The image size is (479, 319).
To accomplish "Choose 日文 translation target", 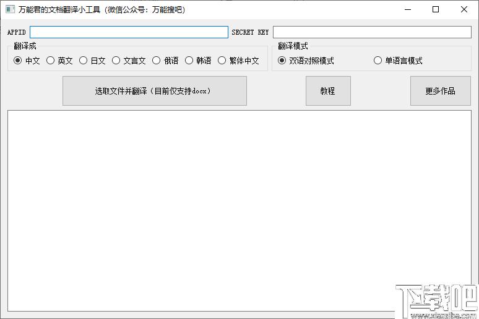I will [x=92, y=61].
